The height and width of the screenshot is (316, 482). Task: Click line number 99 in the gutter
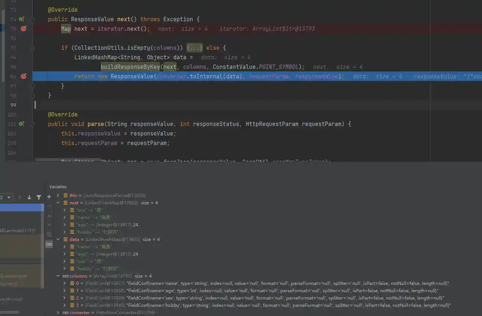pyautogui.click(x=13, y=105)
